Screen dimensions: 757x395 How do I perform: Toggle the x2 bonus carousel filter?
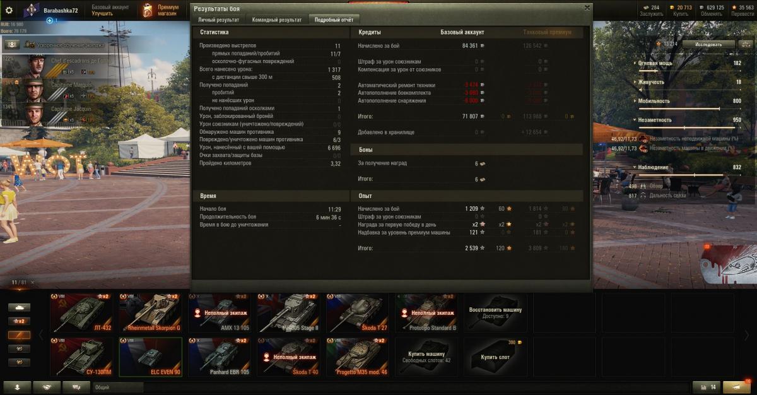coord(19,321)
